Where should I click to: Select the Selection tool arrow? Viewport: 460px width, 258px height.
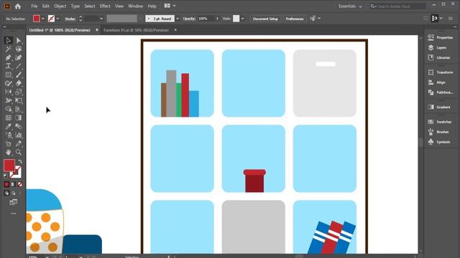(x=8, y=40)
